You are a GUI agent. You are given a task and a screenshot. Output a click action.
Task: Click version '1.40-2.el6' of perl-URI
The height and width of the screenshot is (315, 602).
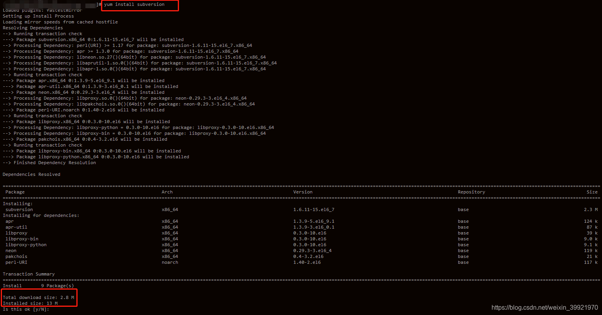[307, 262]
